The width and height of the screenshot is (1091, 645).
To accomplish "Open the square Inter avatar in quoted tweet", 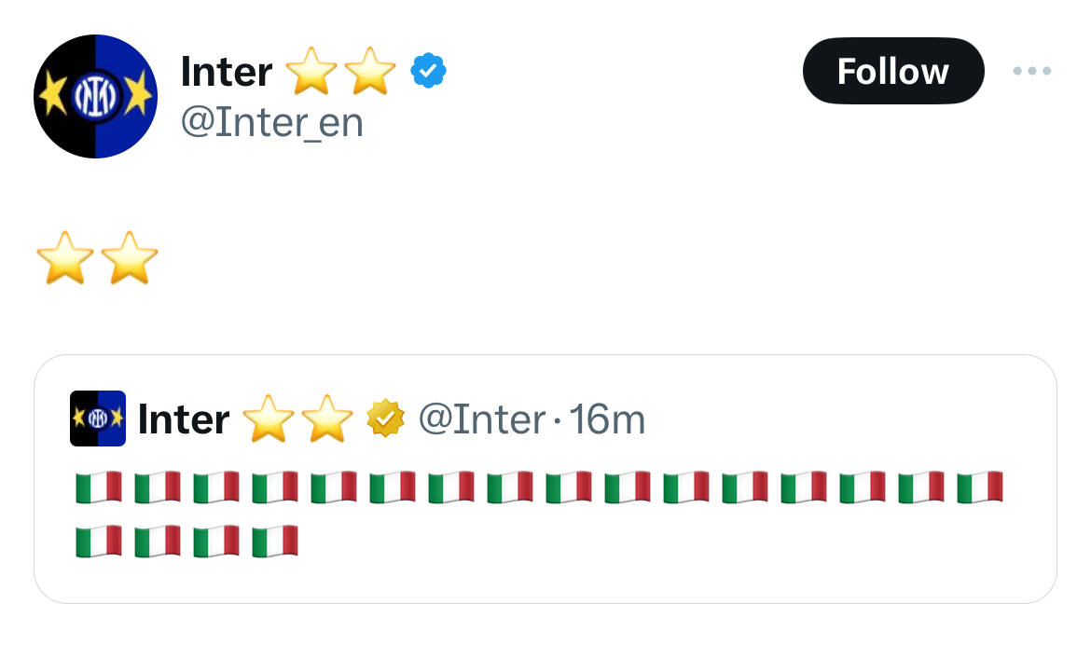I will point(98,419).
